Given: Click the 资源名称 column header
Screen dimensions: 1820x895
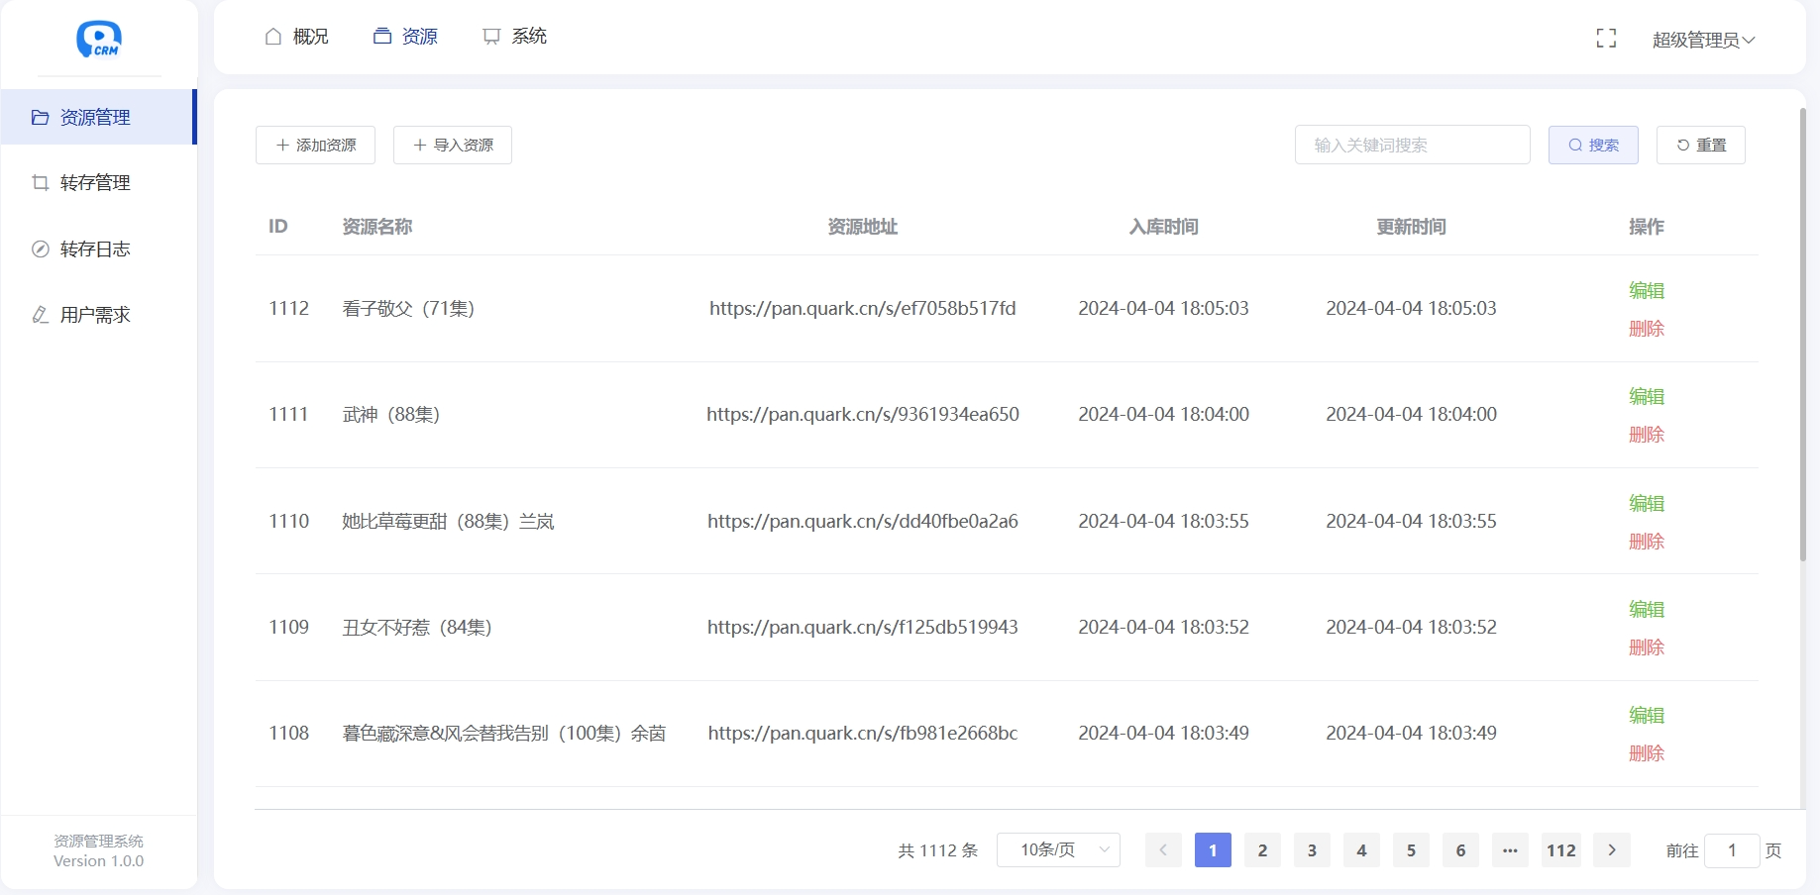Looking at the screenshot, I should click(x=377, y=227).
